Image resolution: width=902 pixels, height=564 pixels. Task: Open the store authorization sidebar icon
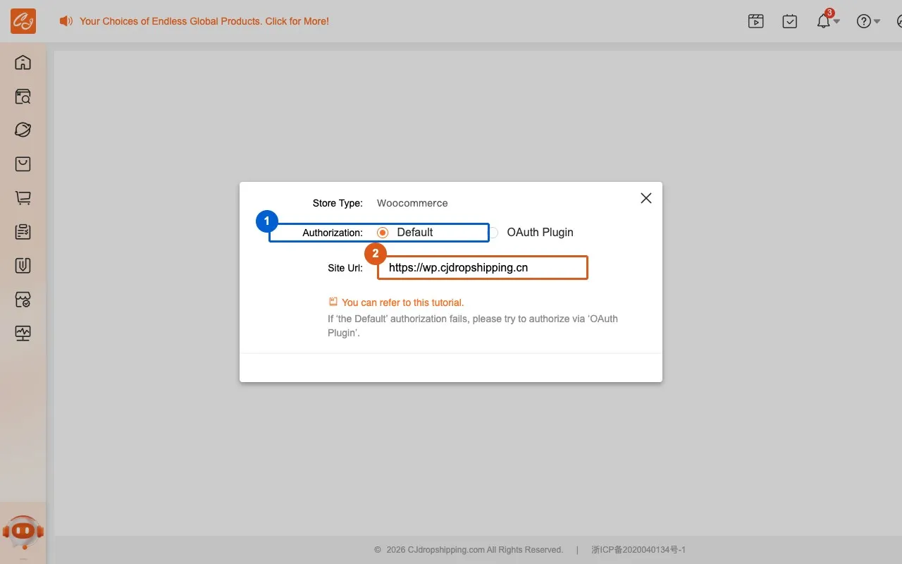coord(23,299)
